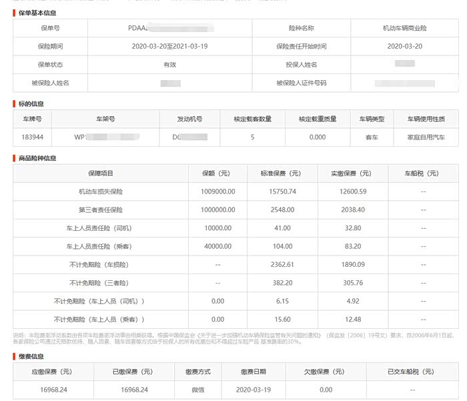Click the 有效 policy status value
The height and width of the screenshot is (401, 467).
[x=170, y=65]
